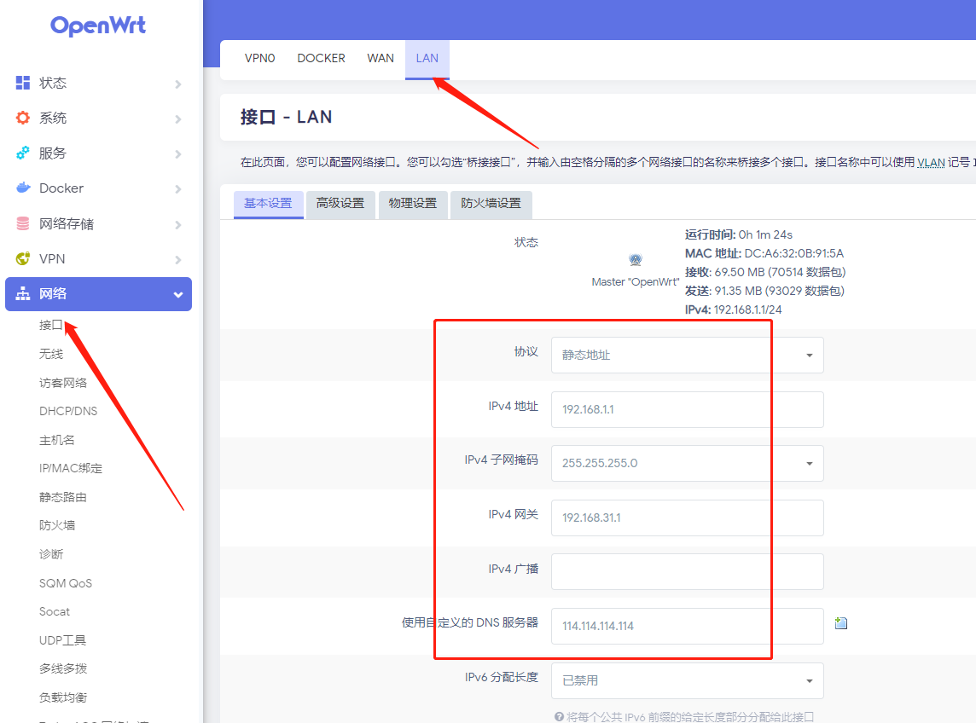The height and width of the screenshot is (723, 976).
Task: Click the empty IPv4 广播 field
Action: (x=687, y=571)
